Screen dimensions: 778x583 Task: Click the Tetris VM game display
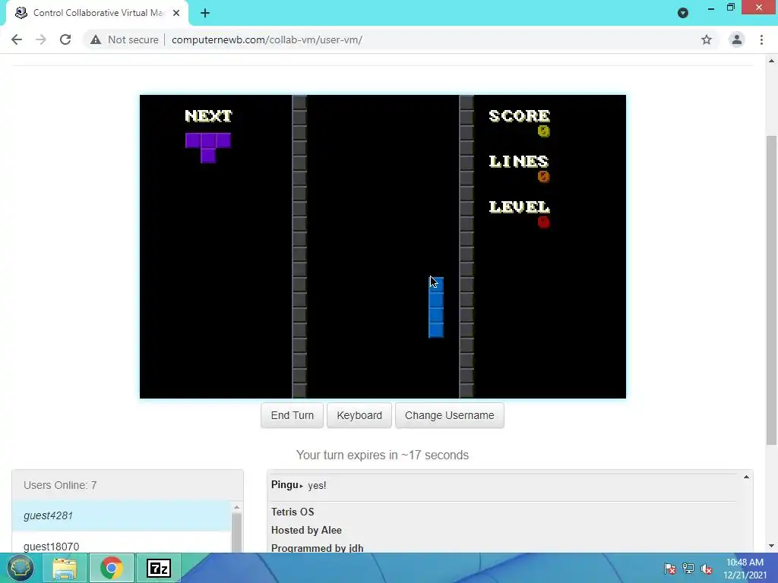pyautogui.click(x=383, y=247)
